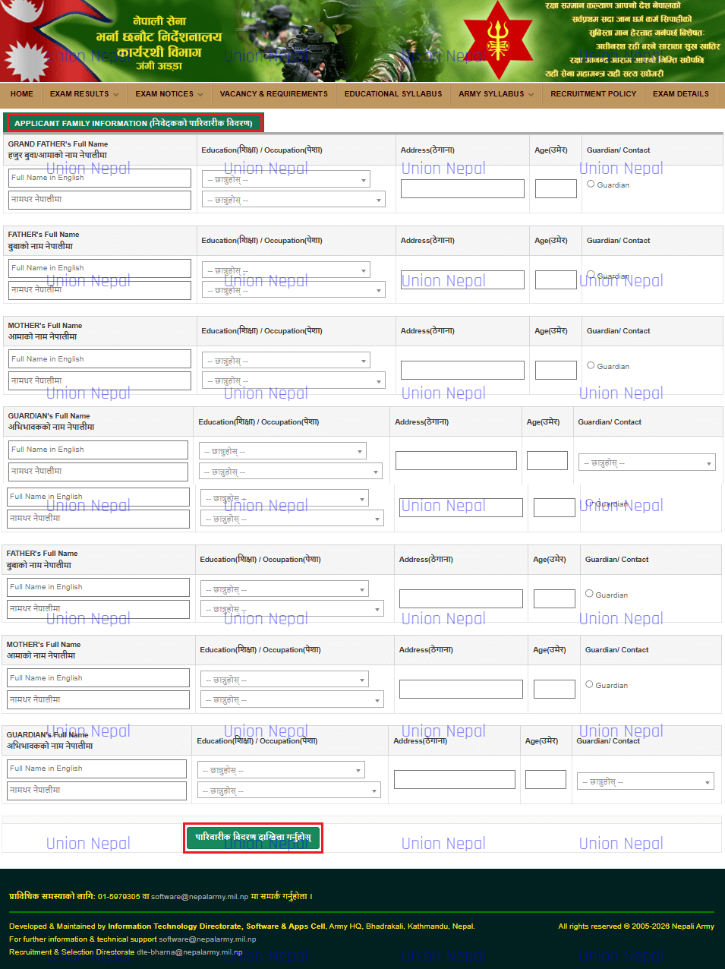Open Grand Father's occupation dropdown

(295, 200)
